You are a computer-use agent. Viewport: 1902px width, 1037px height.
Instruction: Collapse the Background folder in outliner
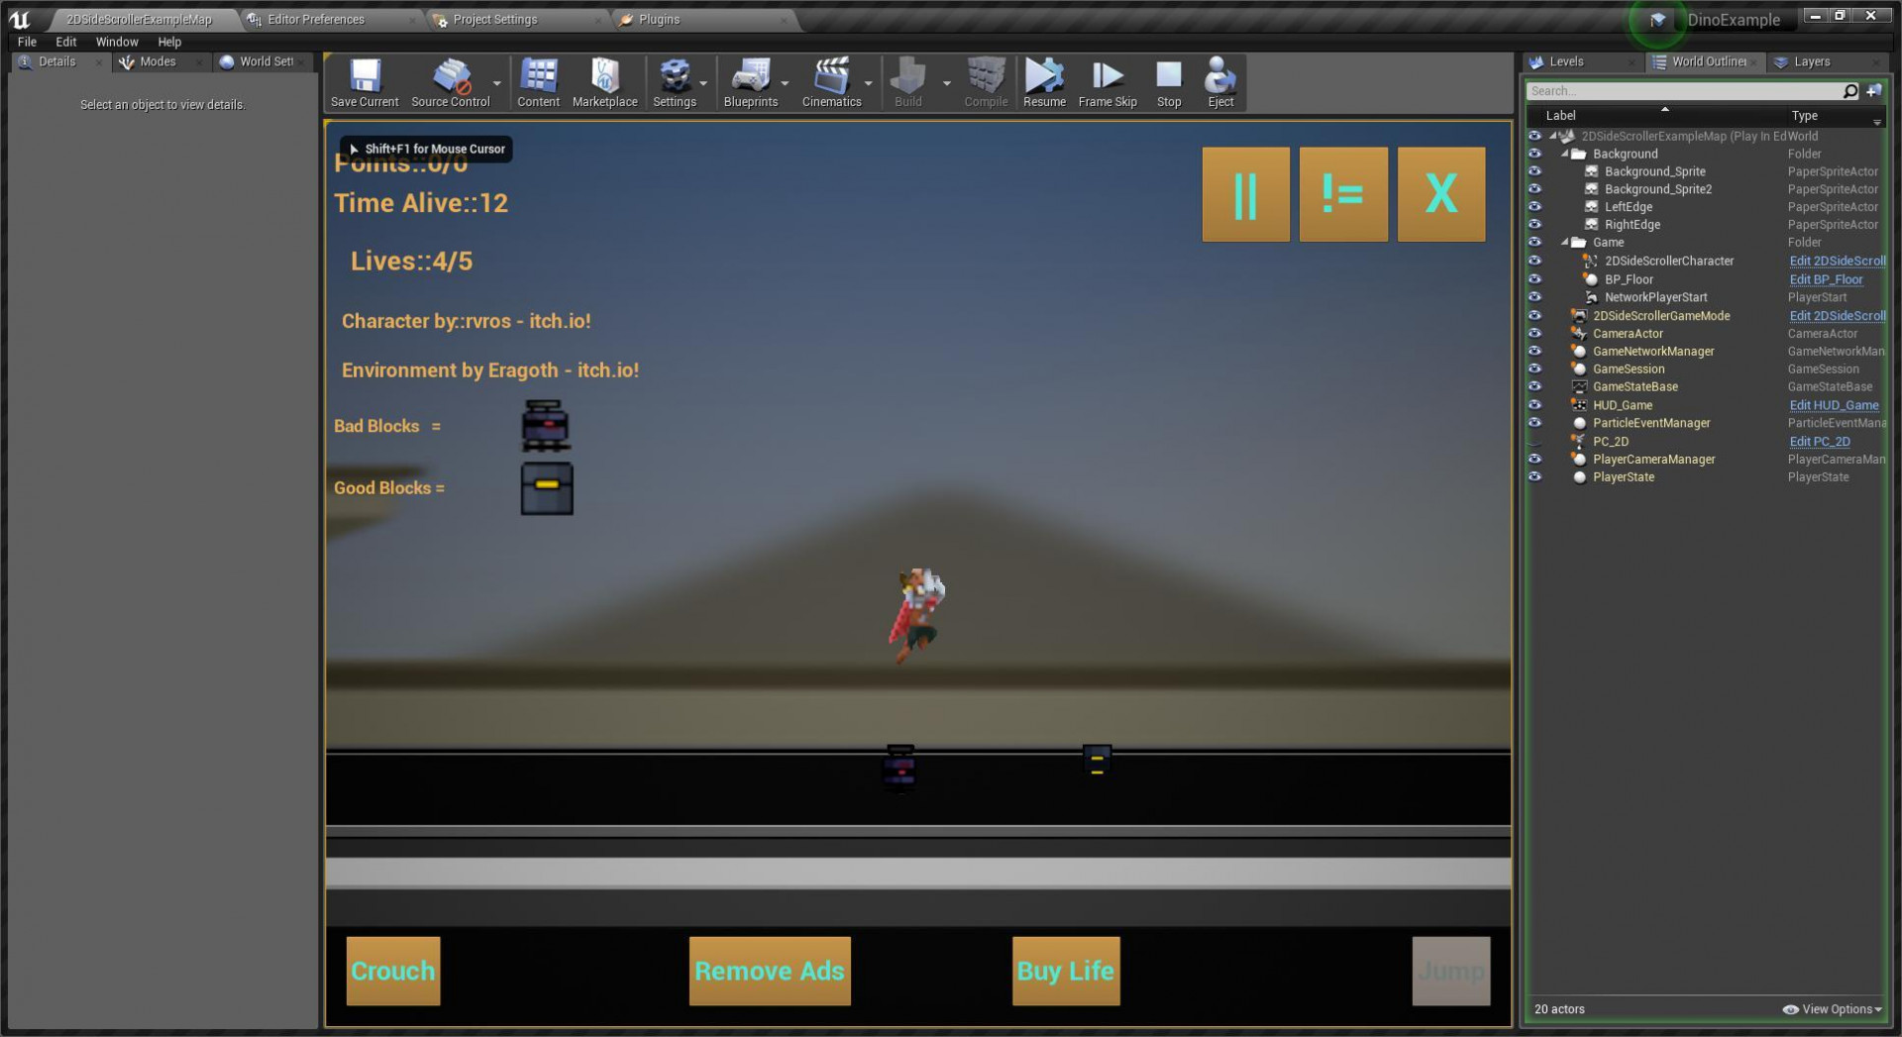[1565, 155]
